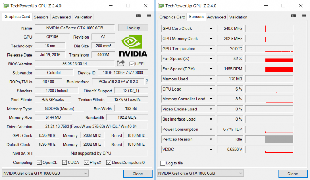Open the hamburger menu in Sensors window

(304, 16)
